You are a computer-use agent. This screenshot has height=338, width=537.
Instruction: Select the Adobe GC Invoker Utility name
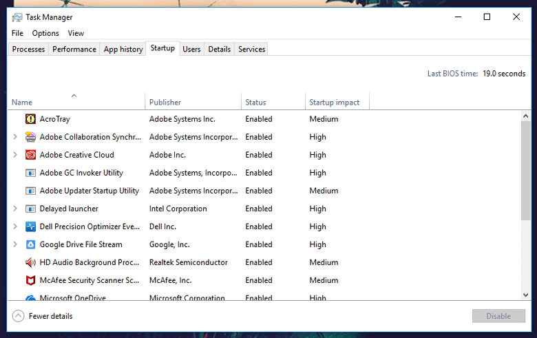(x=81, y=173)
